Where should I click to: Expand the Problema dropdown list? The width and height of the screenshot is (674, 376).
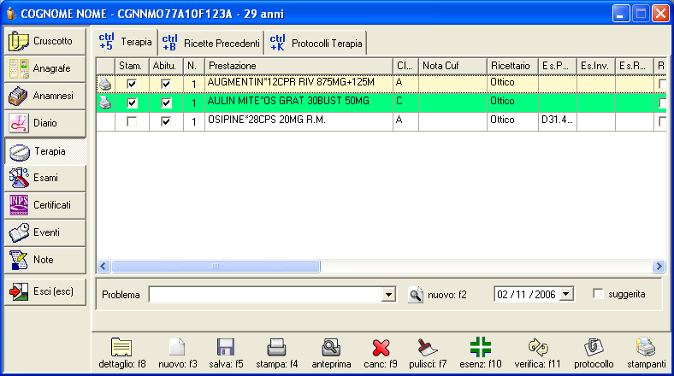click(389, 295)
